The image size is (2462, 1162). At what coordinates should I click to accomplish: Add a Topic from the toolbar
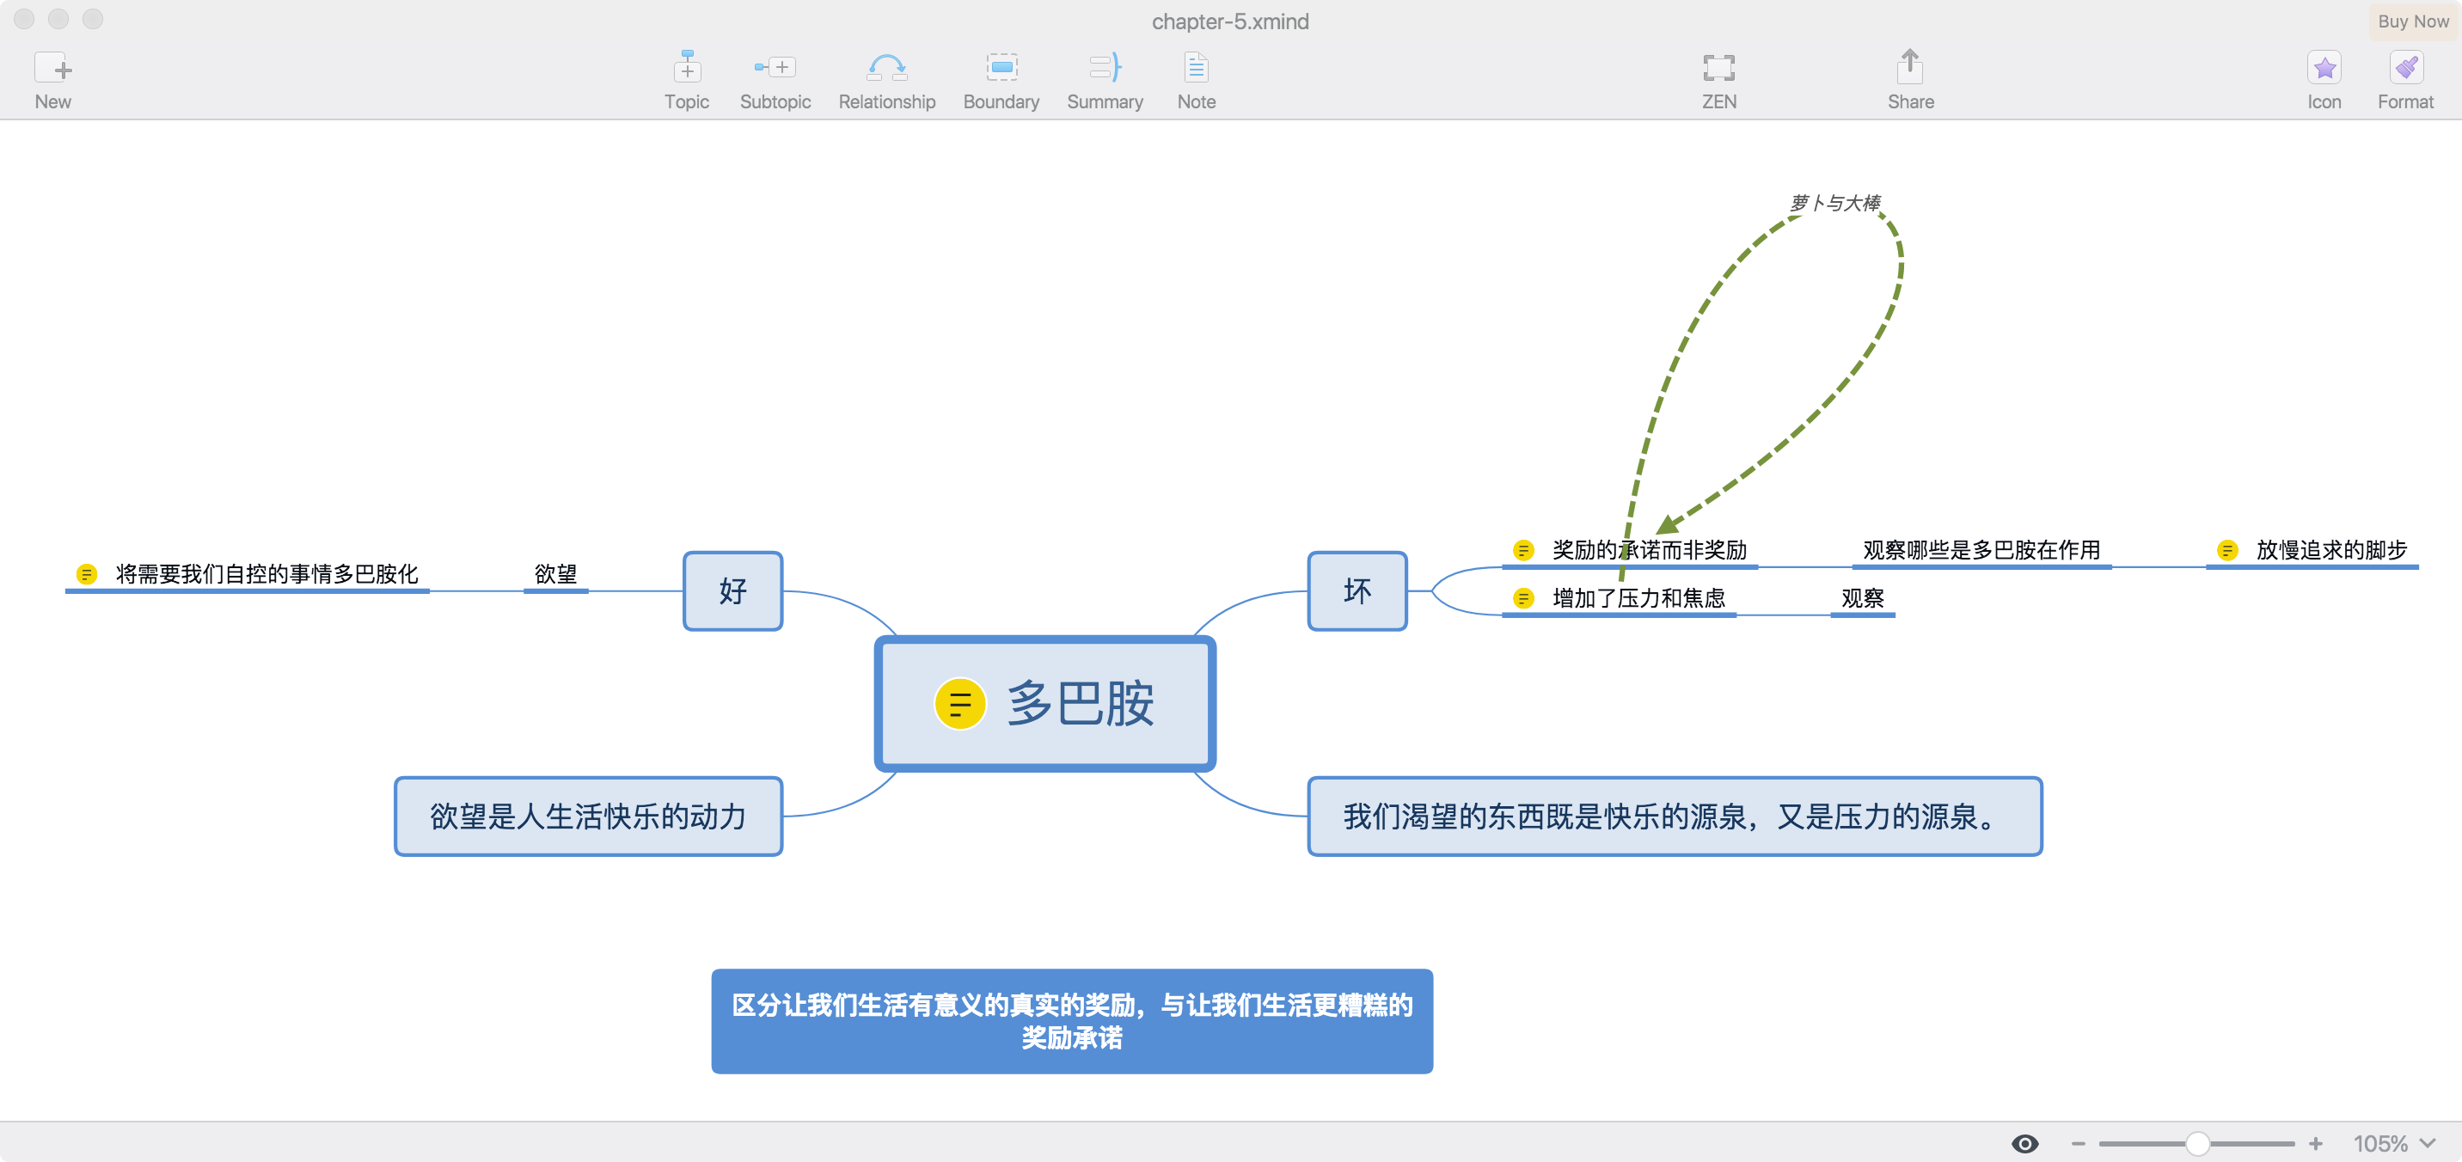click(x=686, y=69)
